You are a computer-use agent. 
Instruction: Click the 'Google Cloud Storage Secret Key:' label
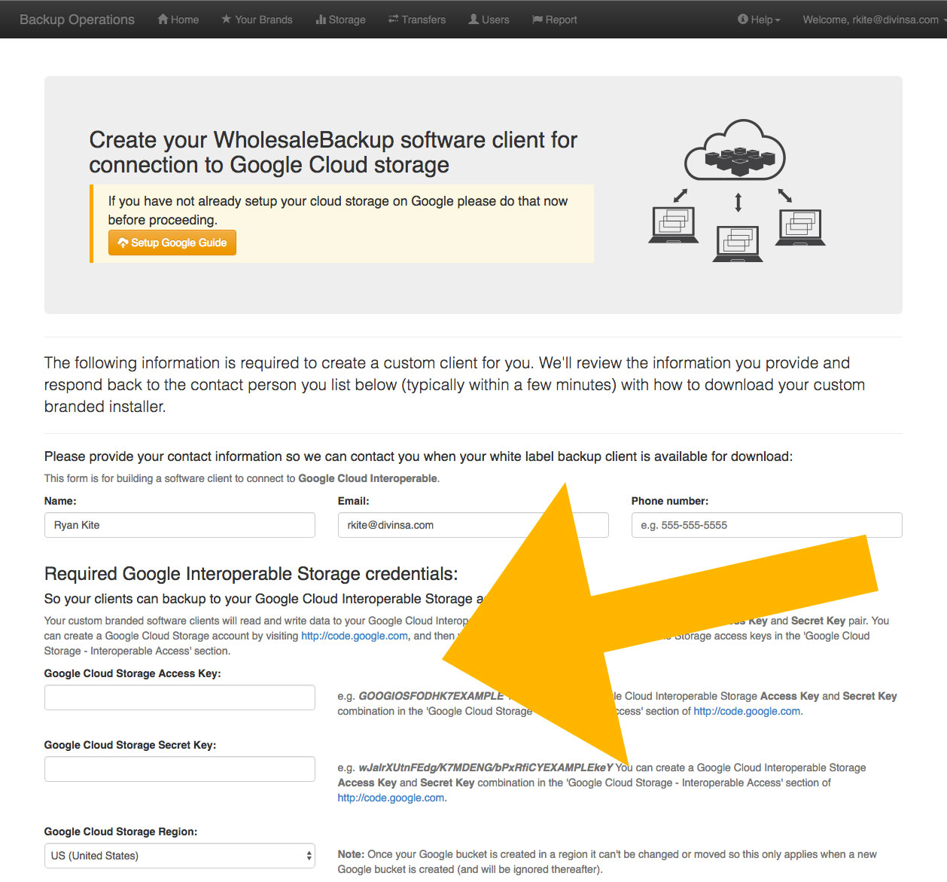(x=130, y=745)
